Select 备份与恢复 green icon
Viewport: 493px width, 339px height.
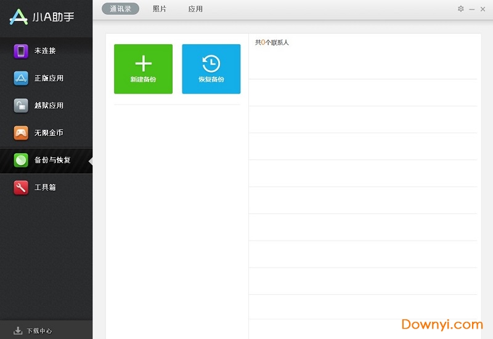click(21, 161)
